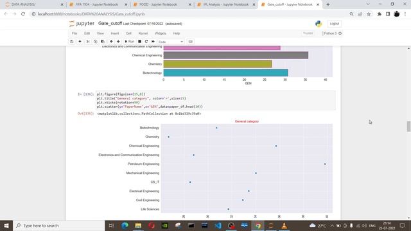Open Task View on the taskbar

[111, 225]
